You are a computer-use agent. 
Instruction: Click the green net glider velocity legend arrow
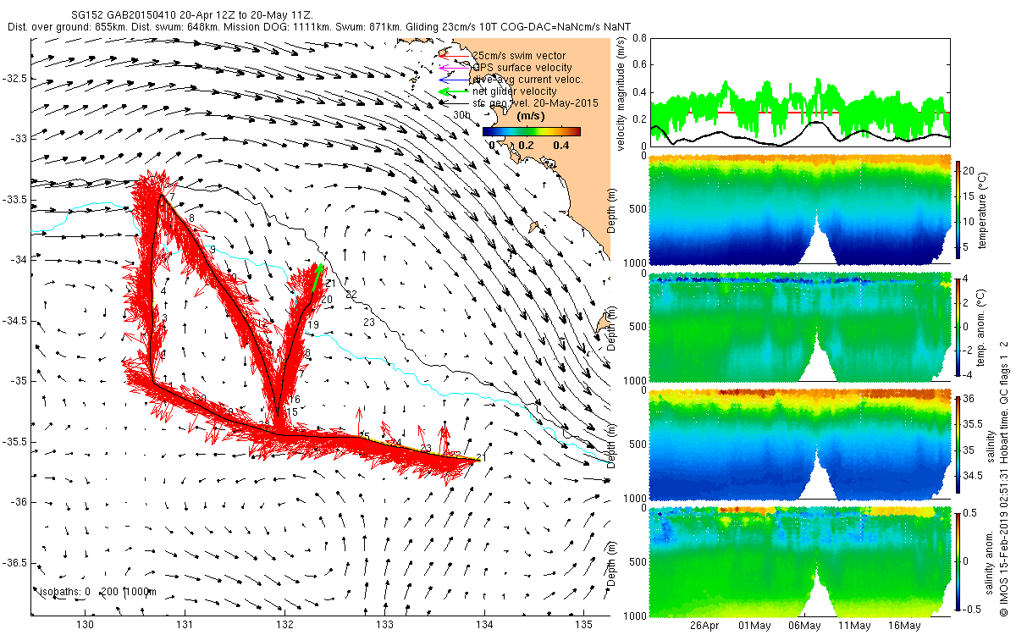454,91
